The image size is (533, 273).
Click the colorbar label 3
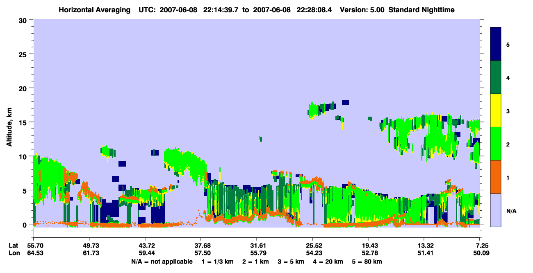508,111
